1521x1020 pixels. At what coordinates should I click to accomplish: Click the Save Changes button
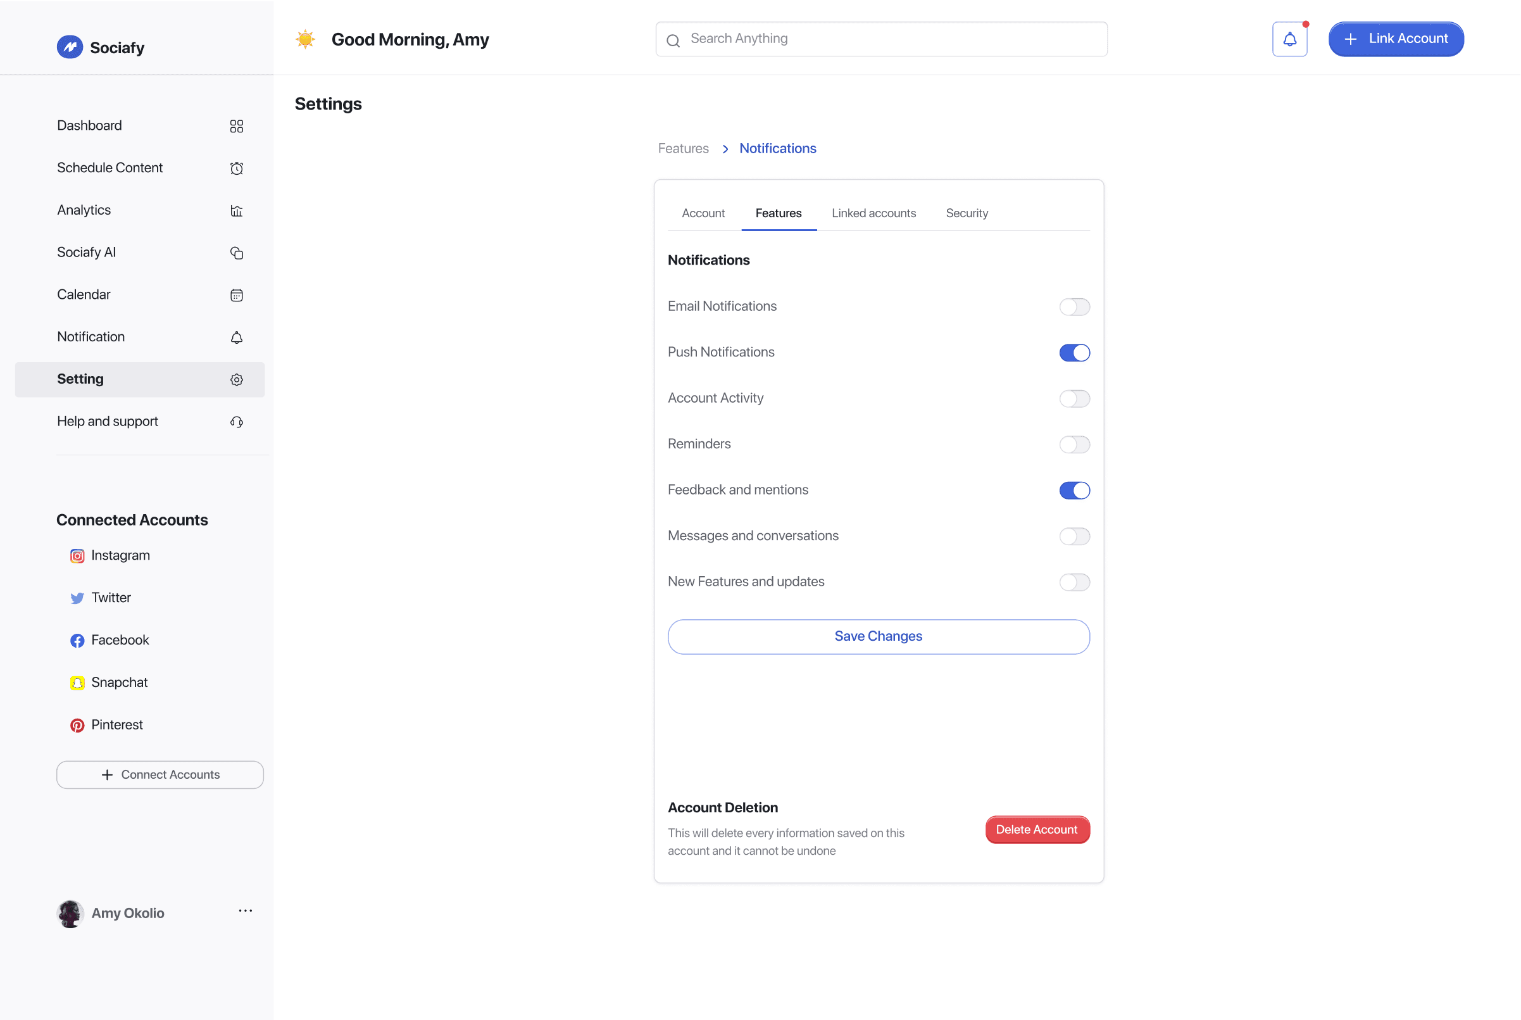(878, 636)
